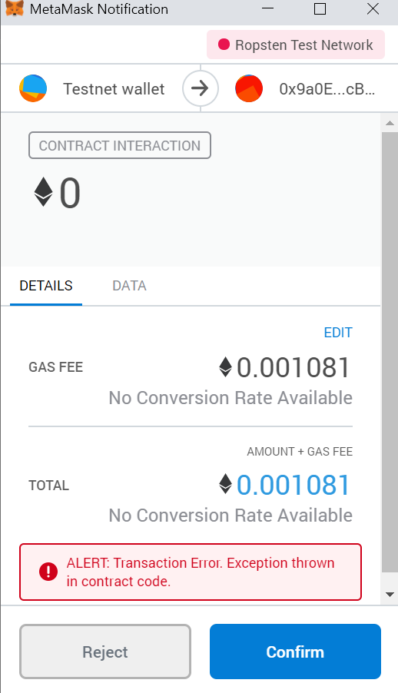Image resolution: width=398 pixels, height=693 pixels.
Task: Click the Ethereum icon next to gas fee
Action: pyautogui.click(x=226, y=366)
